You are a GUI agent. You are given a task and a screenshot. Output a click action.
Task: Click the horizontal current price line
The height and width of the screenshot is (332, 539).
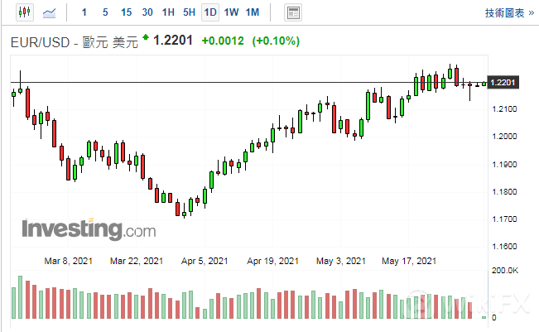click(x=248, y=82)
